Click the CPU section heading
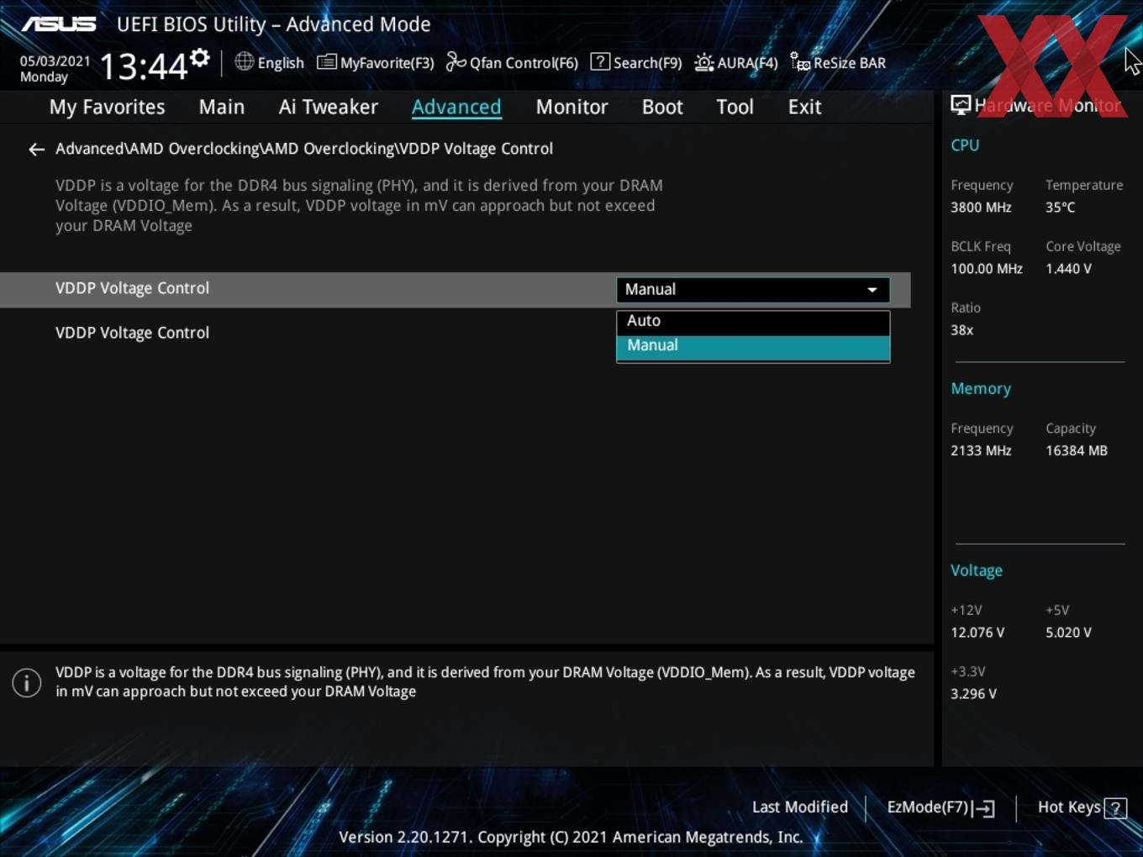 (965, 145)
